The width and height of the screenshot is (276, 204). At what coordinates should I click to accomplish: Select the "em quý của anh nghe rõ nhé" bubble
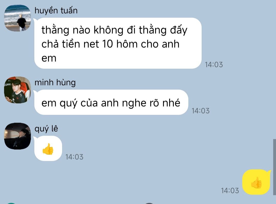point(111,102)
